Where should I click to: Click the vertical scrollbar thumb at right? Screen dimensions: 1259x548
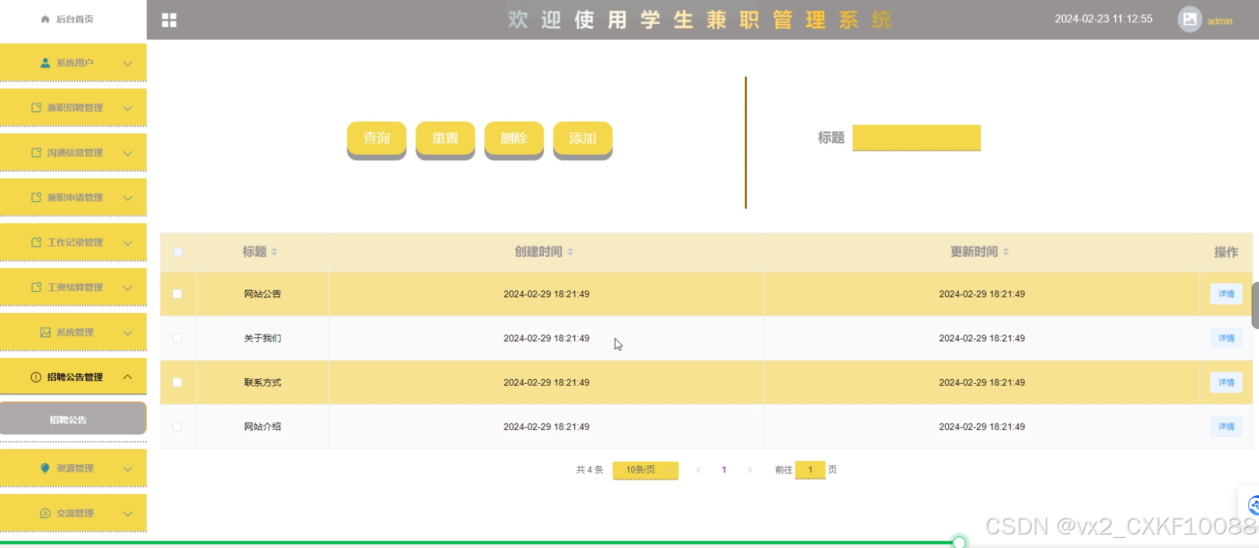click(1255, 305)
